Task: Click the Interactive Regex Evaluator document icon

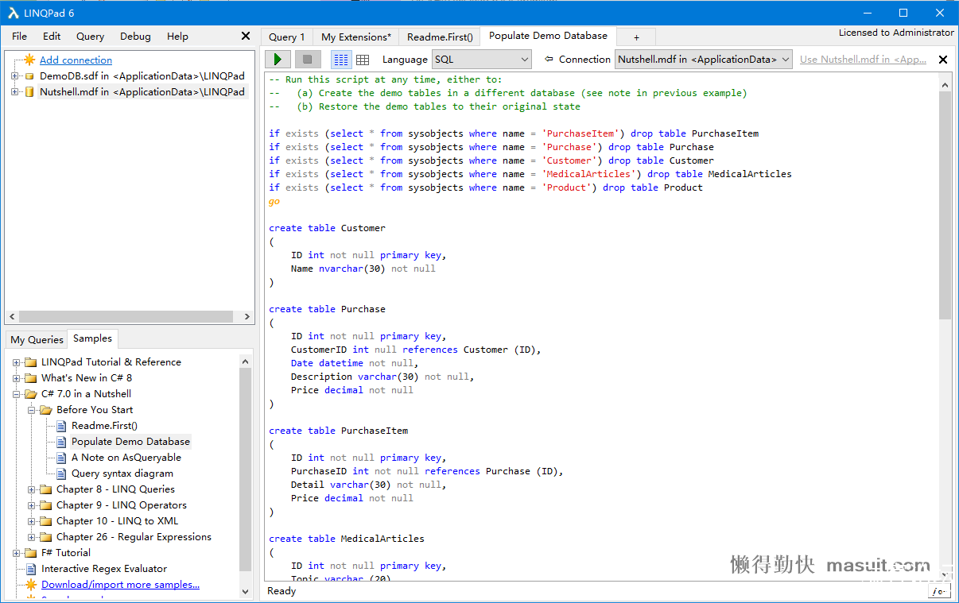Action: point(31,569)
